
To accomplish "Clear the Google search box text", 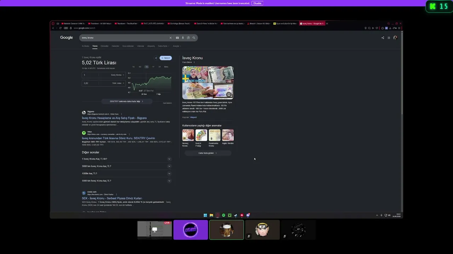I will [x=170, y=38].
